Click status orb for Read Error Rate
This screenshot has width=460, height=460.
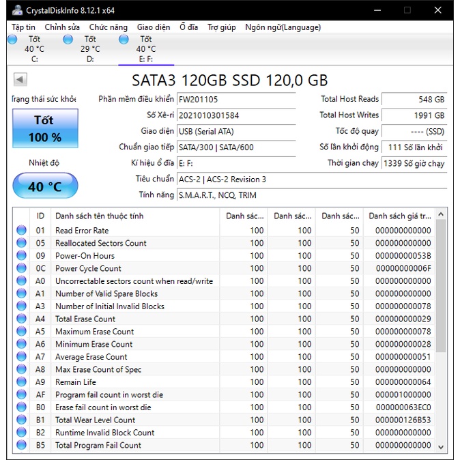point(21,230)
